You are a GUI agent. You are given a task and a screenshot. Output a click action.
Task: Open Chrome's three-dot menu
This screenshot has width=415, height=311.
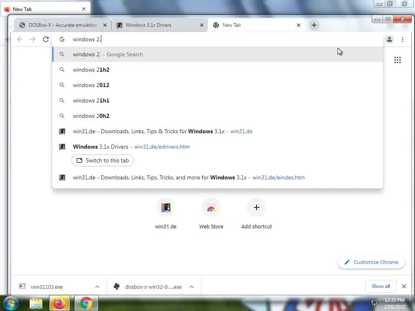click(x=402, y=39)
